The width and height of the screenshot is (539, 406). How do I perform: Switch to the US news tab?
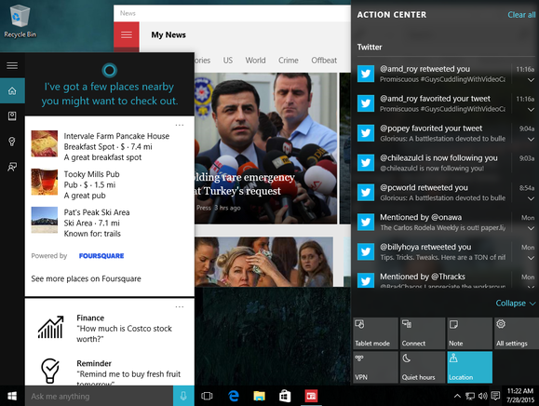point(227,61)
